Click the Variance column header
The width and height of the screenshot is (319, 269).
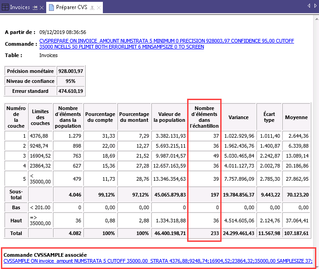238,117
